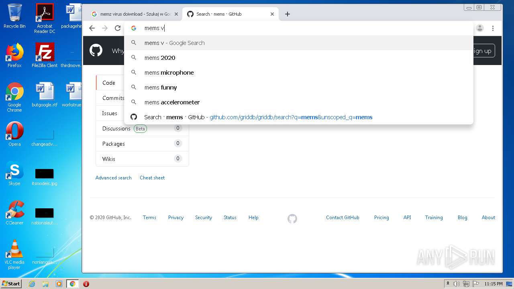
Task: Click Chrome taskbar button
Action: [x=73, y=284]
